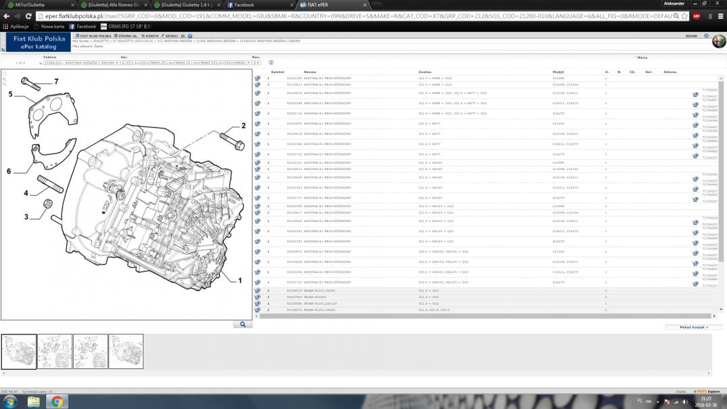Open the Rev. dropdown
The height and width of the screenshot is (409, 727).
(256, 62)
